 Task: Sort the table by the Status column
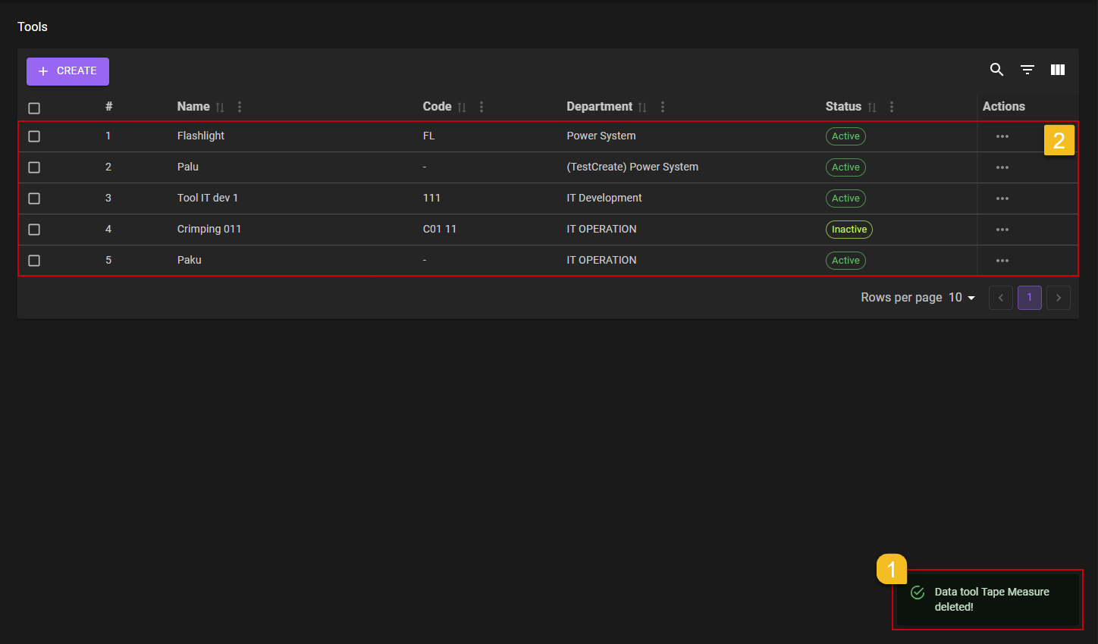click(871, 107)
